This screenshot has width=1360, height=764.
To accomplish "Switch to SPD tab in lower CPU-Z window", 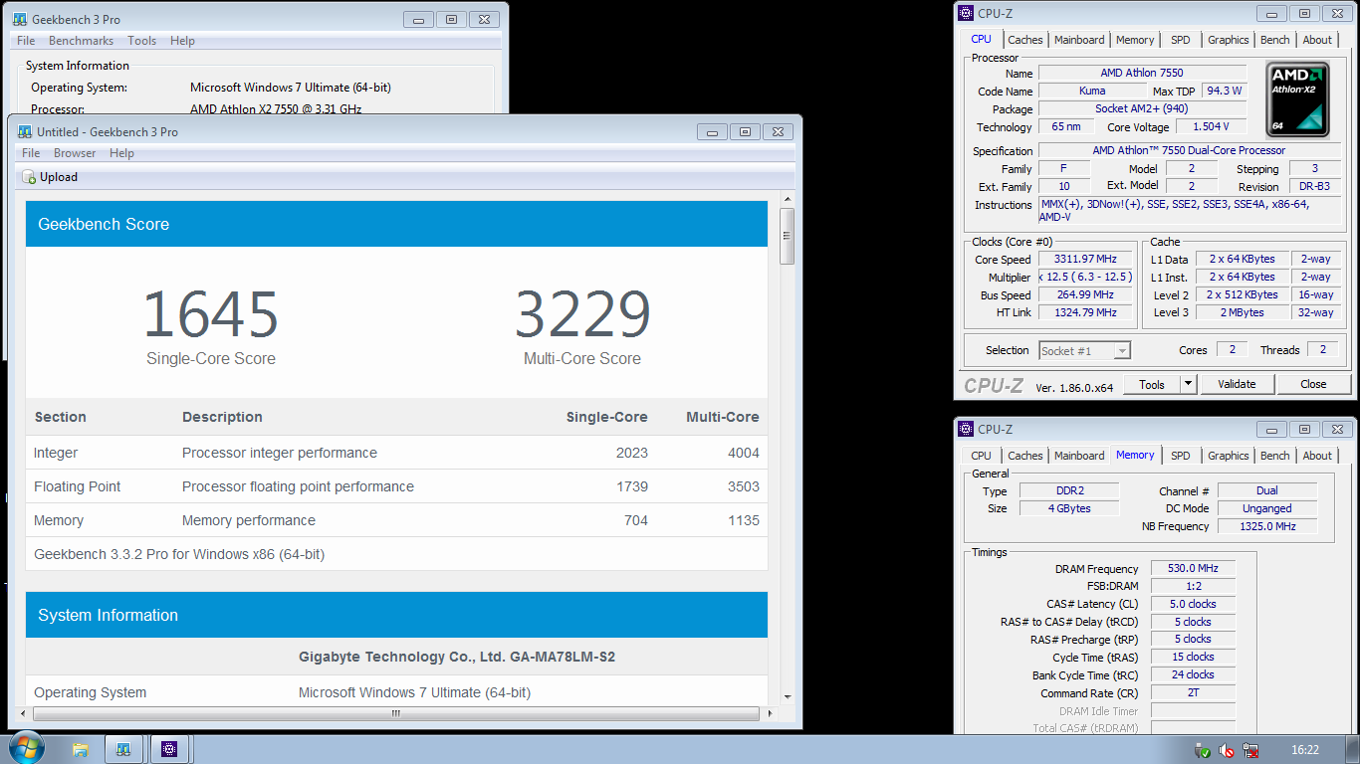I will [x=1180, y=456].
